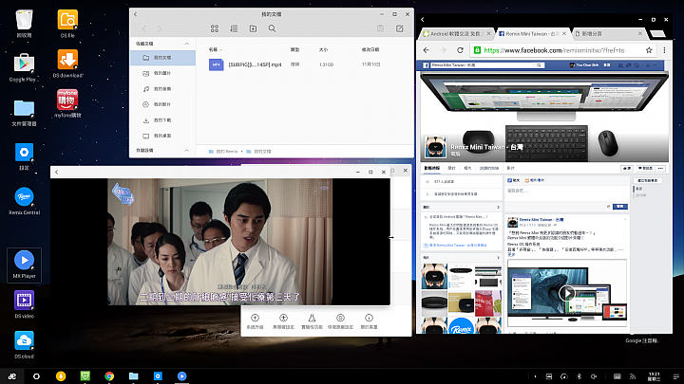
Task: Click the edit icon in file manager toolbar
Action: pyautogui.click(x=400, y=28)
